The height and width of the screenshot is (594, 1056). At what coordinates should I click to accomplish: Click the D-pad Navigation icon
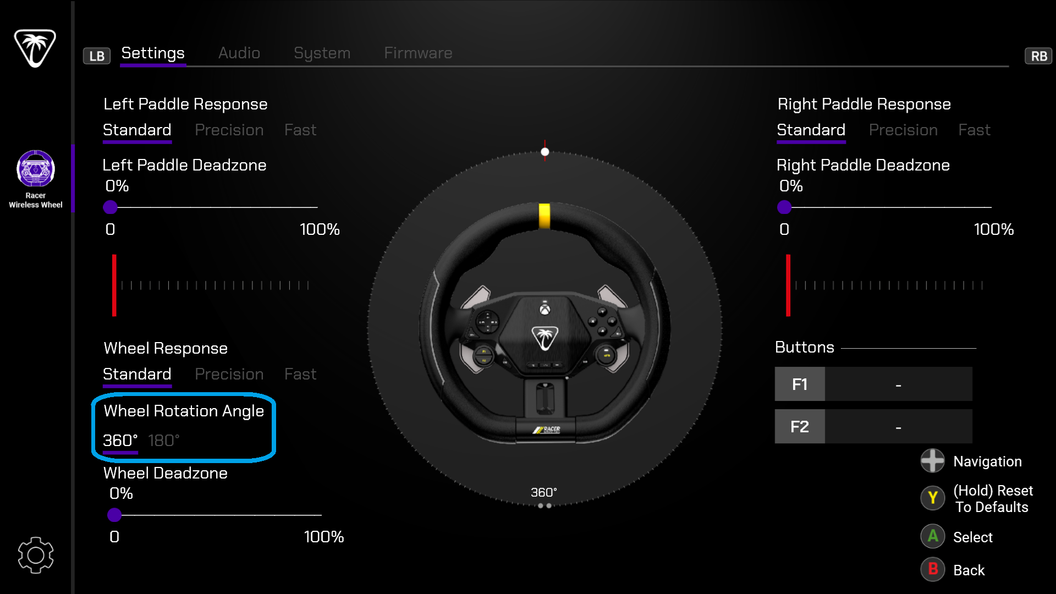pyautogui.click(x=933, y=461)
